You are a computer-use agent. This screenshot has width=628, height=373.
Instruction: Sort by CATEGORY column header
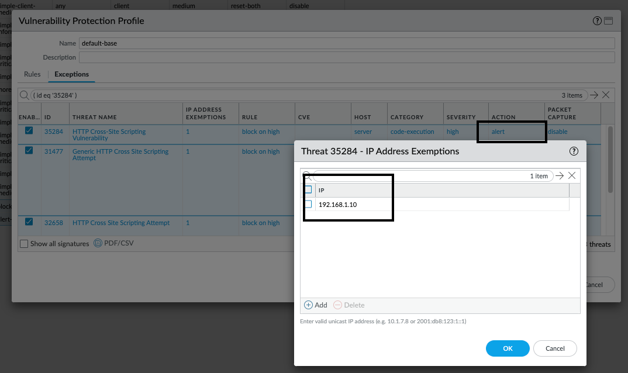407,118
